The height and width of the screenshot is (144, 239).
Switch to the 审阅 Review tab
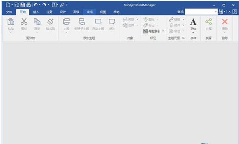pyautogui.click(x=90, y=12)
